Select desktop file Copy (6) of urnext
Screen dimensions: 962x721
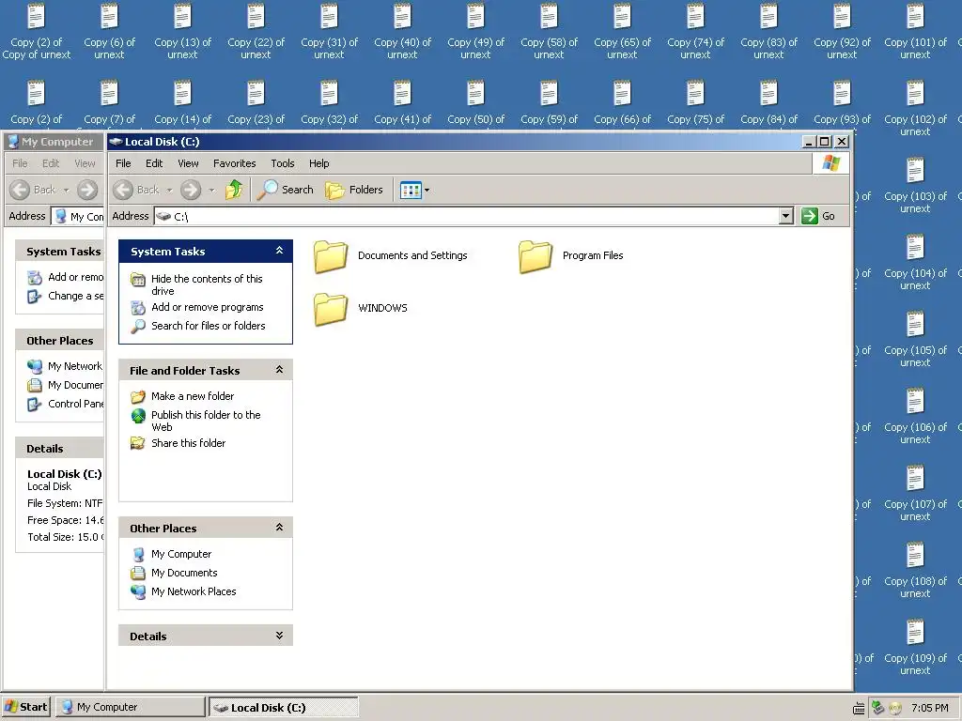(x=109, y=31)
